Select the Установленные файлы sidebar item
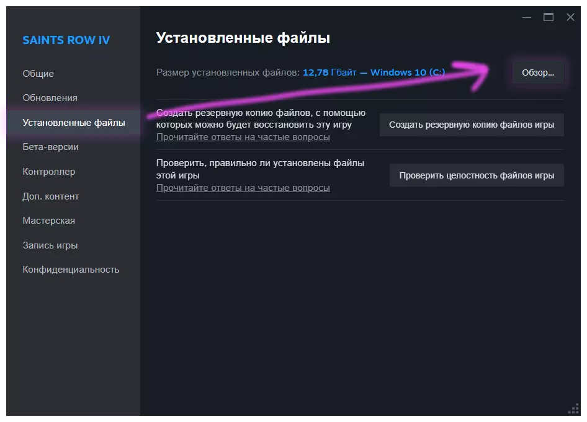587x422 pixels. coord(73,123)
